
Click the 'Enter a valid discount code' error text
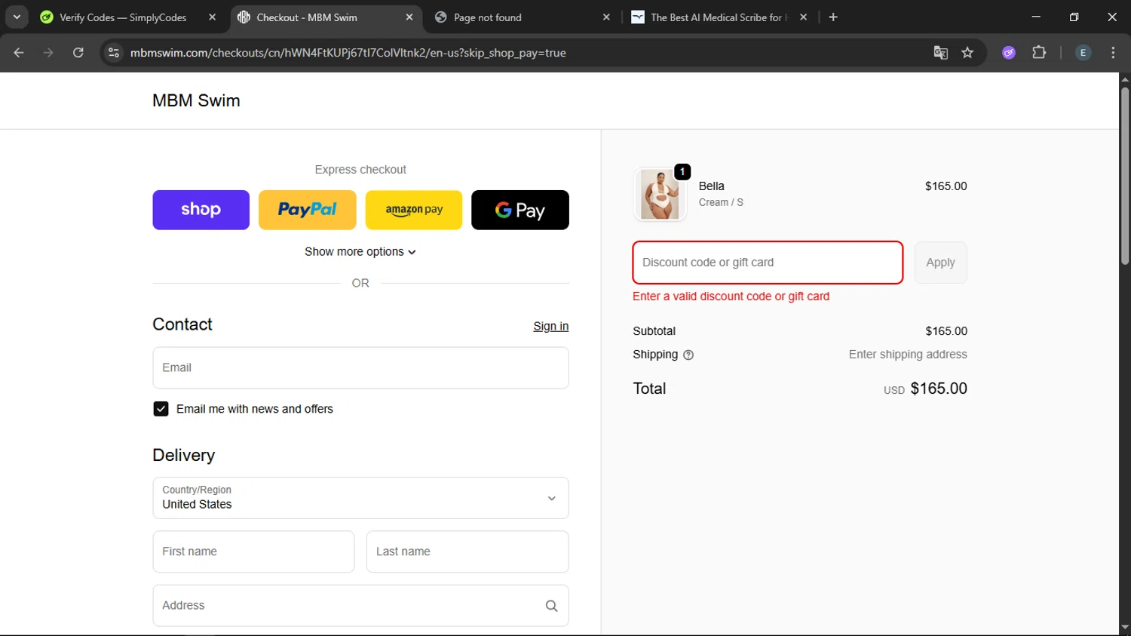731,296
